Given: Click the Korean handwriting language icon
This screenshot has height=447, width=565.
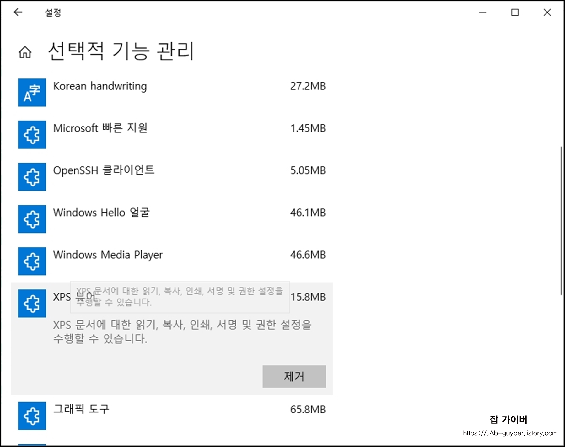Looking at the screenshot, I should tap(32, 93).
